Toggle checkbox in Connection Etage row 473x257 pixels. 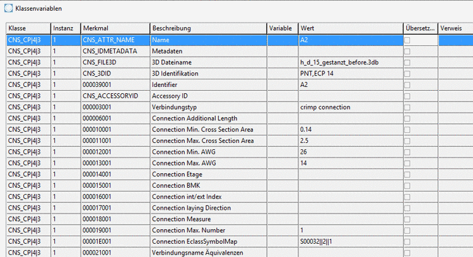407,174
